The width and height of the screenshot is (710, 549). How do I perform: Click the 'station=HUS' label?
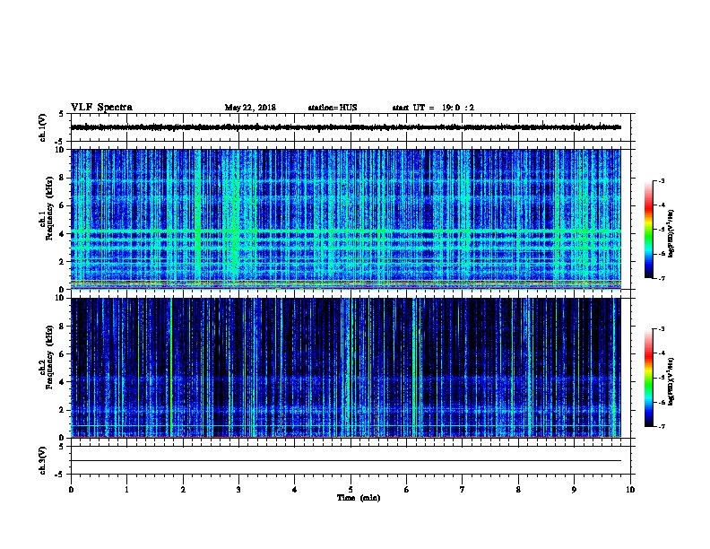tap(333, 108)
